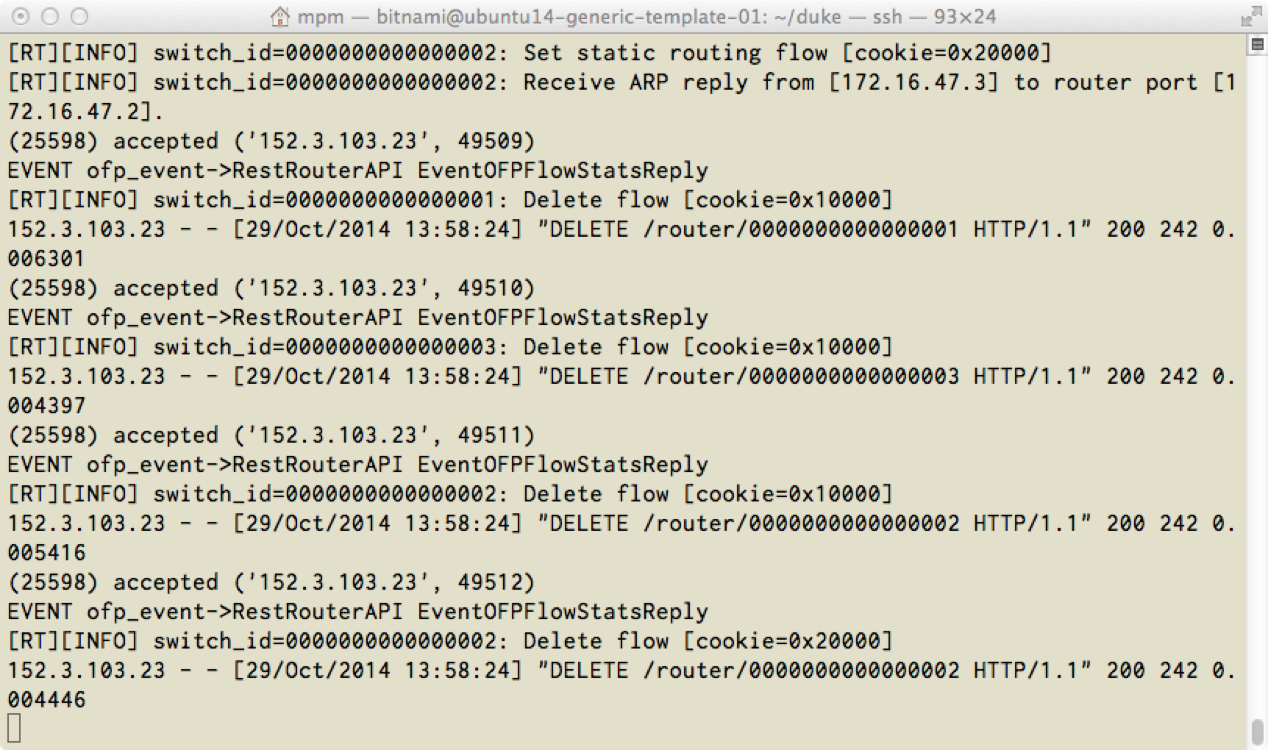The image size is (1268, 750).
Task: Click the empty scrollbar track mid-window
Action: tap(1257, 382)
